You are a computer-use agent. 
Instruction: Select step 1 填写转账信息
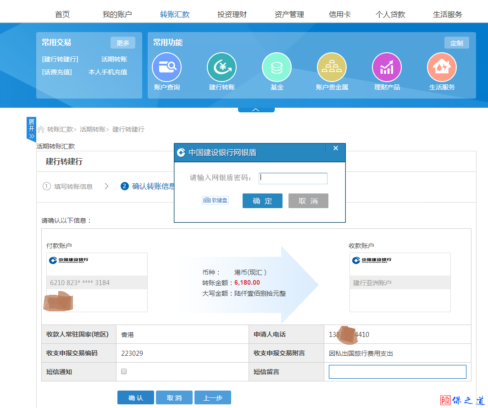(x=67, y=186)
